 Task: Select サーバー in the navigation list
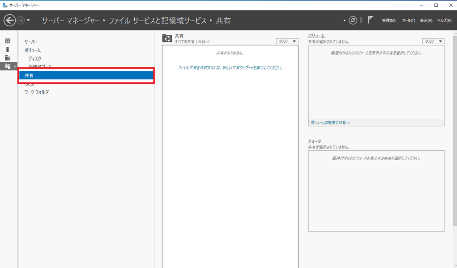(31, 41)
